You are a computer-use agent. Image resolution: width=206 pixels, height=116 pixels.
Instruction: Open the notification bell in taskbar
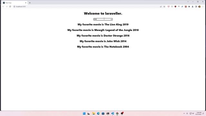(203, 113)
